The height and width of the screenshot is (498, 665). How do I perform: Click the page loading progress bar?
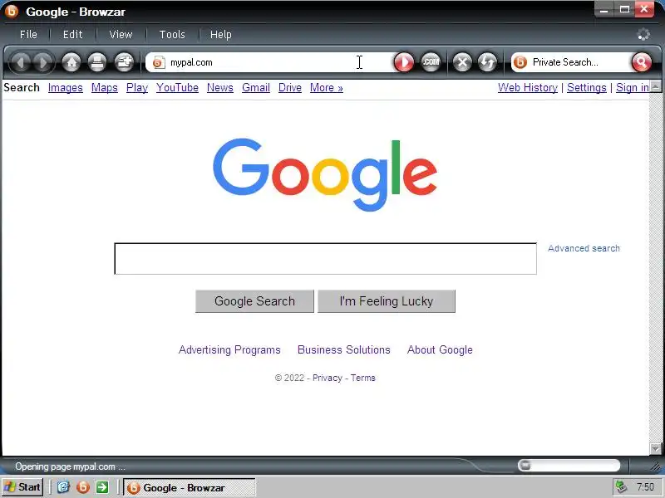(x=569, y=466)
